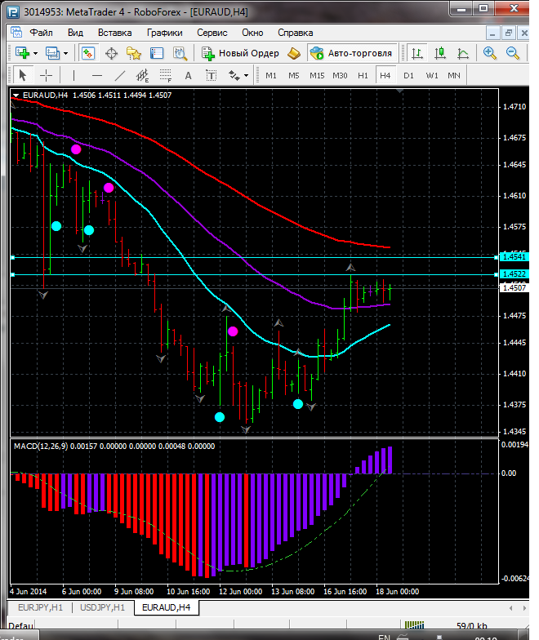Viewport: 539px width, 640px height.
Task: Select the crosshair tool
Action: tap(47, 75)
